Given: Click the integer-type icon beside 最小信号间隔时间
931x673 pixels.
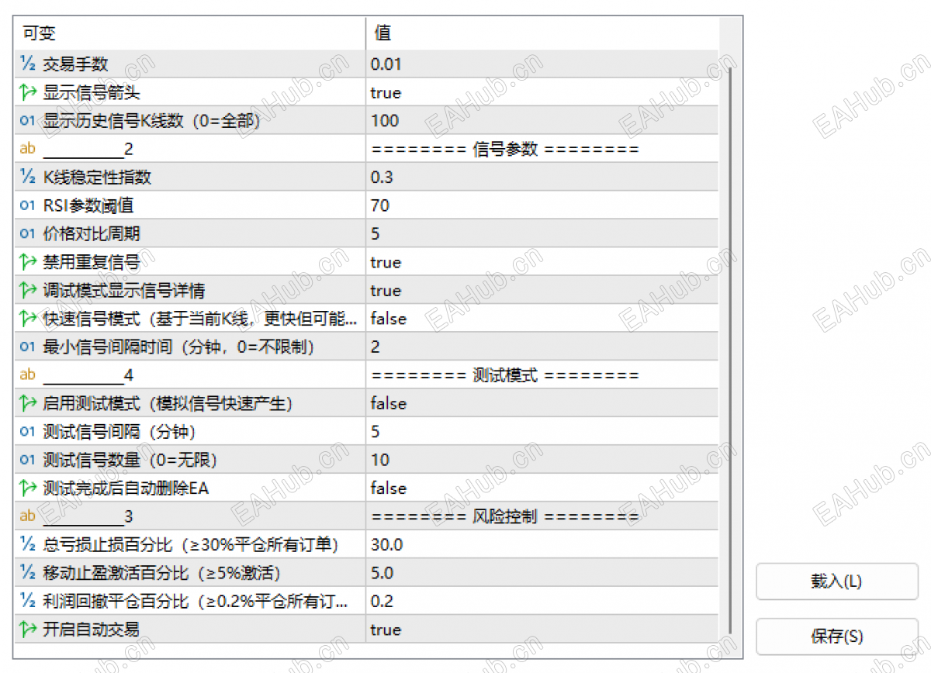Looking at the screenshot, I should point(28,347).
